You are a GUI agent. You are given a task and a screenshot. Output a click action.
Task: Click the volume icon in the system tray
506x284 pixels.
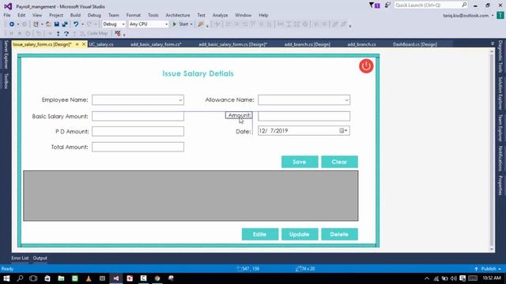pyautogui.click(x=453, y=278)
